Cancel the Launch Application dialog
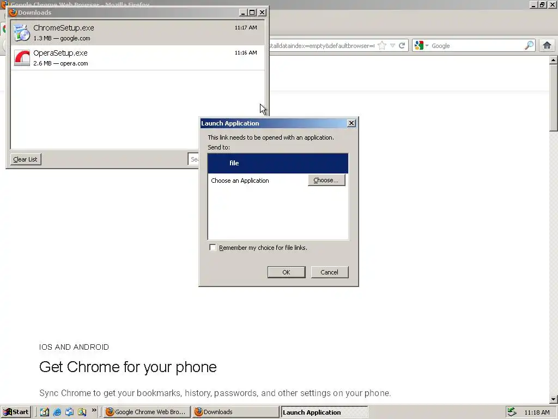 coord(330,272)
